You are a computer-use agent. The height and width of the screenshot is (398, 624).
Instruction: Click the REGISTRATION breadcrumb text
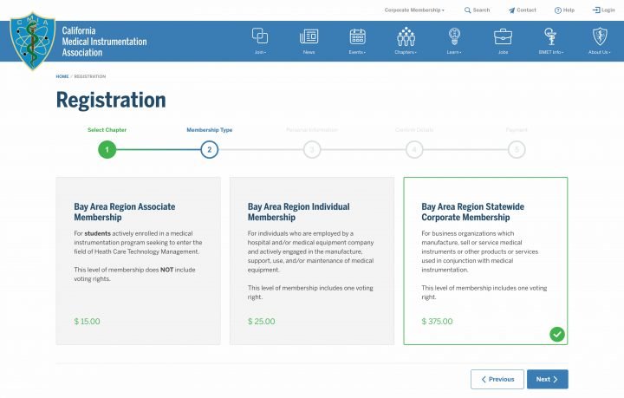(90, 76)
